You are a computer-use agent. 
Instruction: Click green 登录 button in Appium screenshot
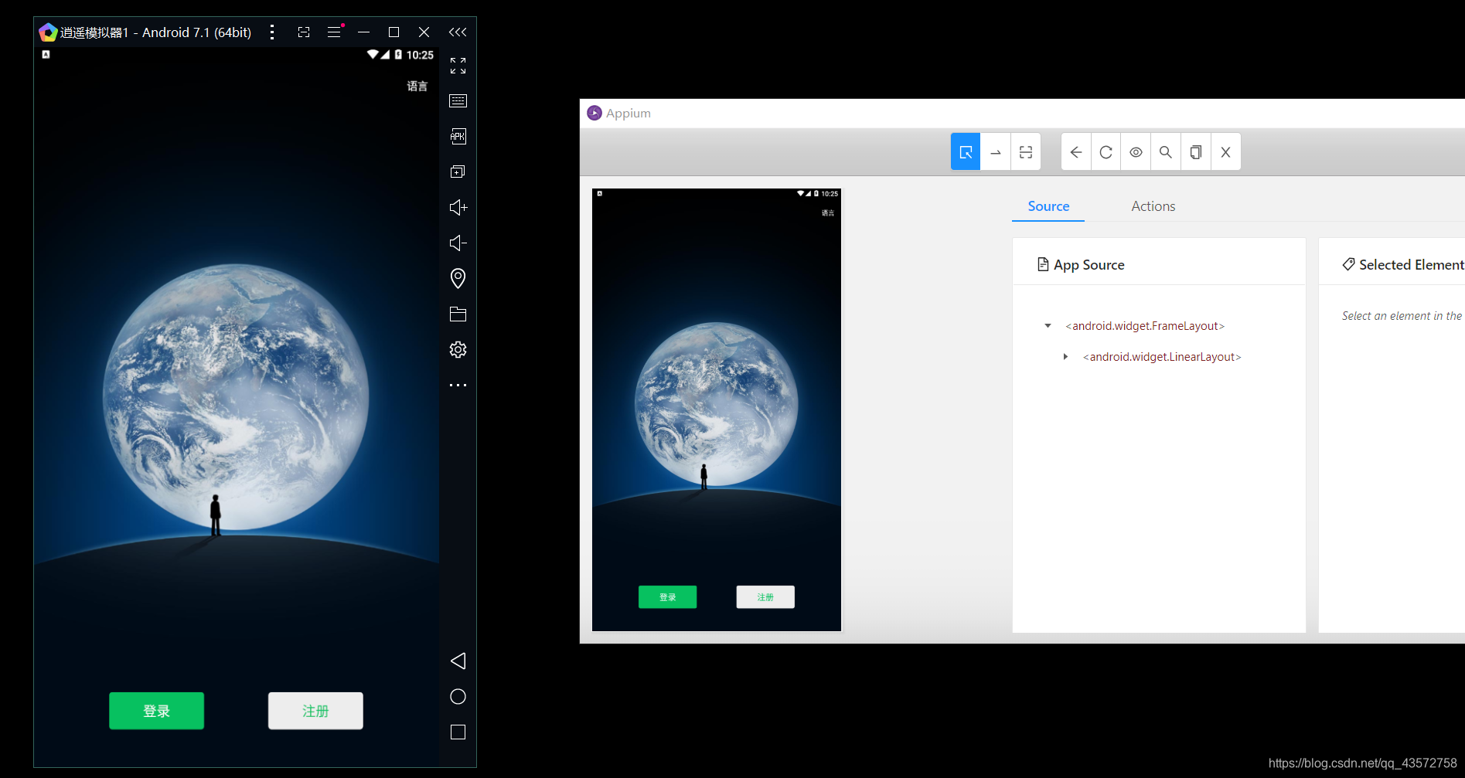pyautogui.click(x=668, y=597)
